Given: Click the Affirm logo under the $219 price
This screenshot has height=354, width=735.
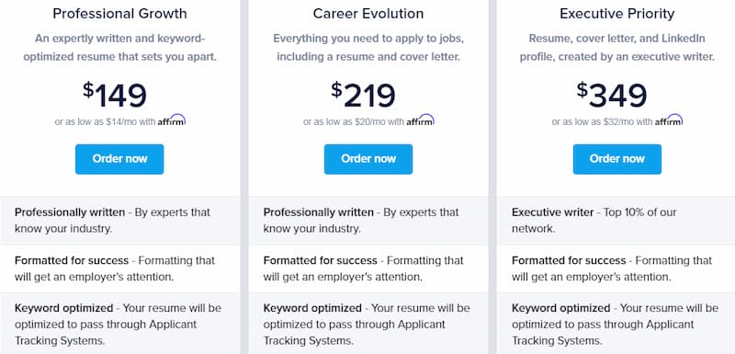Looking at the screenshot, I should (420, 120).
